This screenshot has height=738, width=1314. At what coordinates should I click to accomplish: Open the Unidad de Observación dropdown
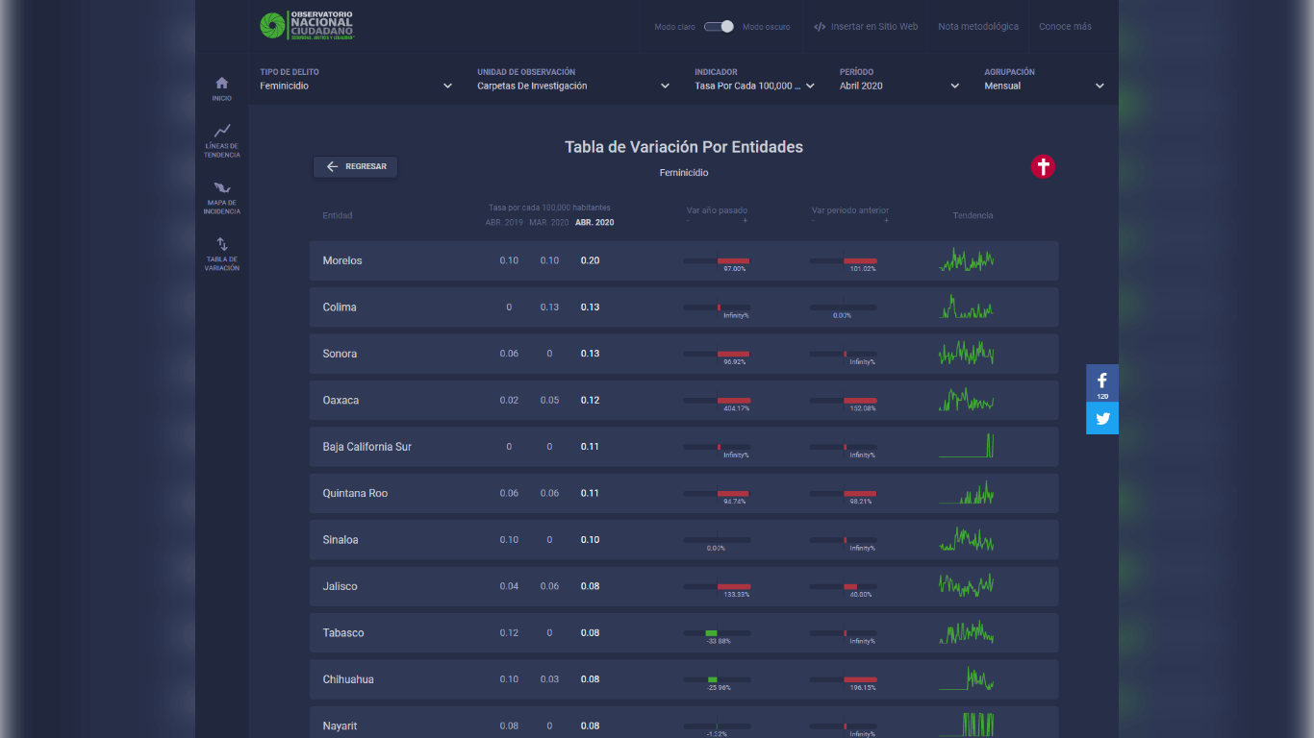click(x=573, y=86)
